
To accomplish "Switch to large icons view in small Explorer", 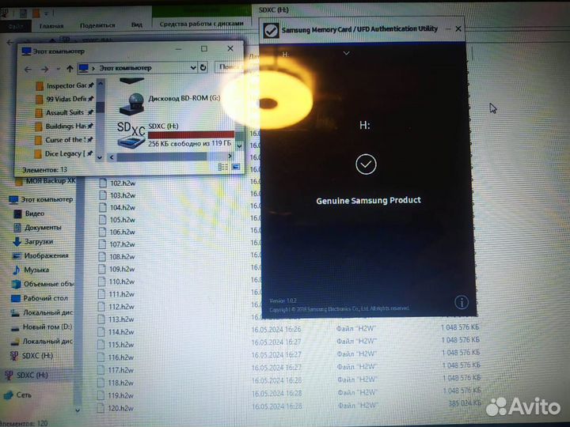I will (x=235, y=168).
